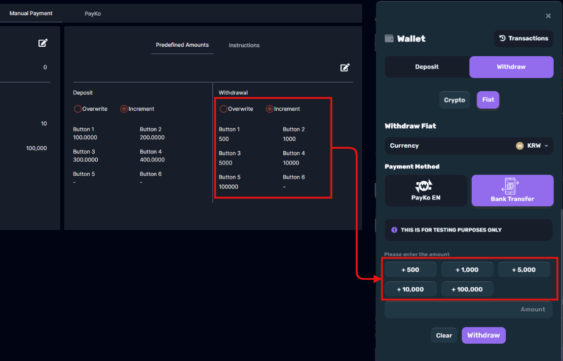Open the Transactions history
Screen dimensions: 563x361
(524, 38)
